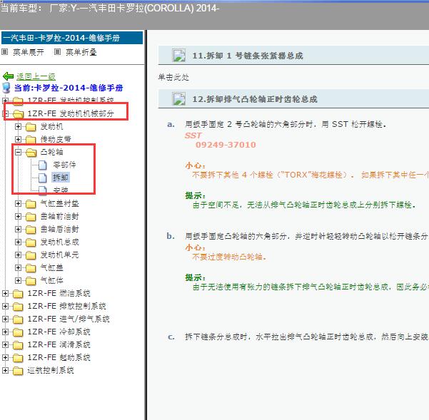Click the 1ZR-FE 进气/排气系统 folder icon
Image resolution: width=429 pixels, height=420 pixels.
click(18, 319)
